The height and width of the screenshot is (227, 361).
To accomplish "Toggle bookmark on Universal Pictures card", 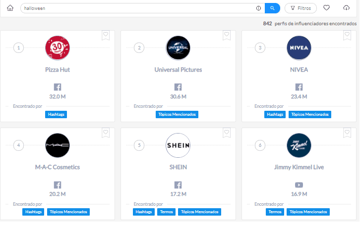I will [x=227, y=35].
